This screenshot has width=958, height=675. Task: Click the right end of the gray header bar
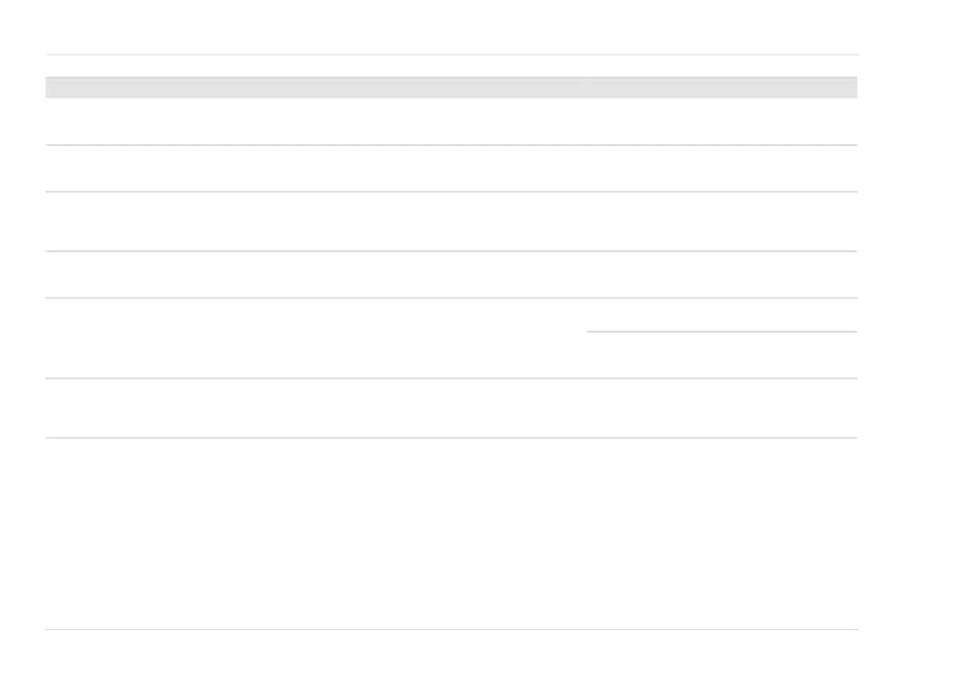coord(846,87)
